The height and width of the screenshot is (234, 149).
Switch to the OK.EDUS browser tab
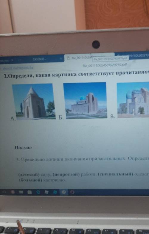40,59
